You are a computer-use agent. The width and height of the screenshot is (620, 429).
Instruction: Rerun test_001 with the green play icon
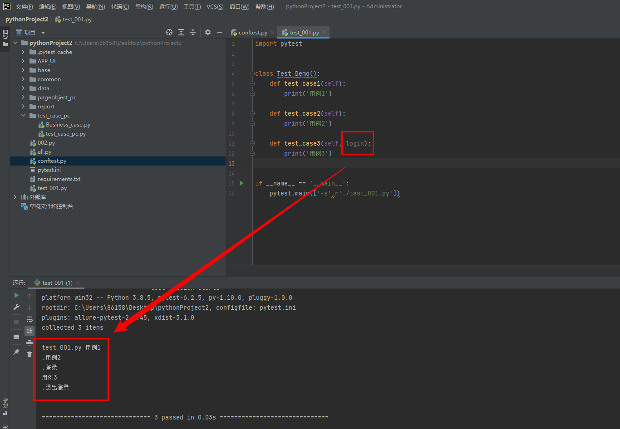16,295
